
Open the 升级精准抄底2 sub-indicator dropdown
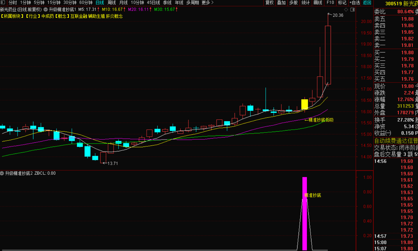click(2, 173)
